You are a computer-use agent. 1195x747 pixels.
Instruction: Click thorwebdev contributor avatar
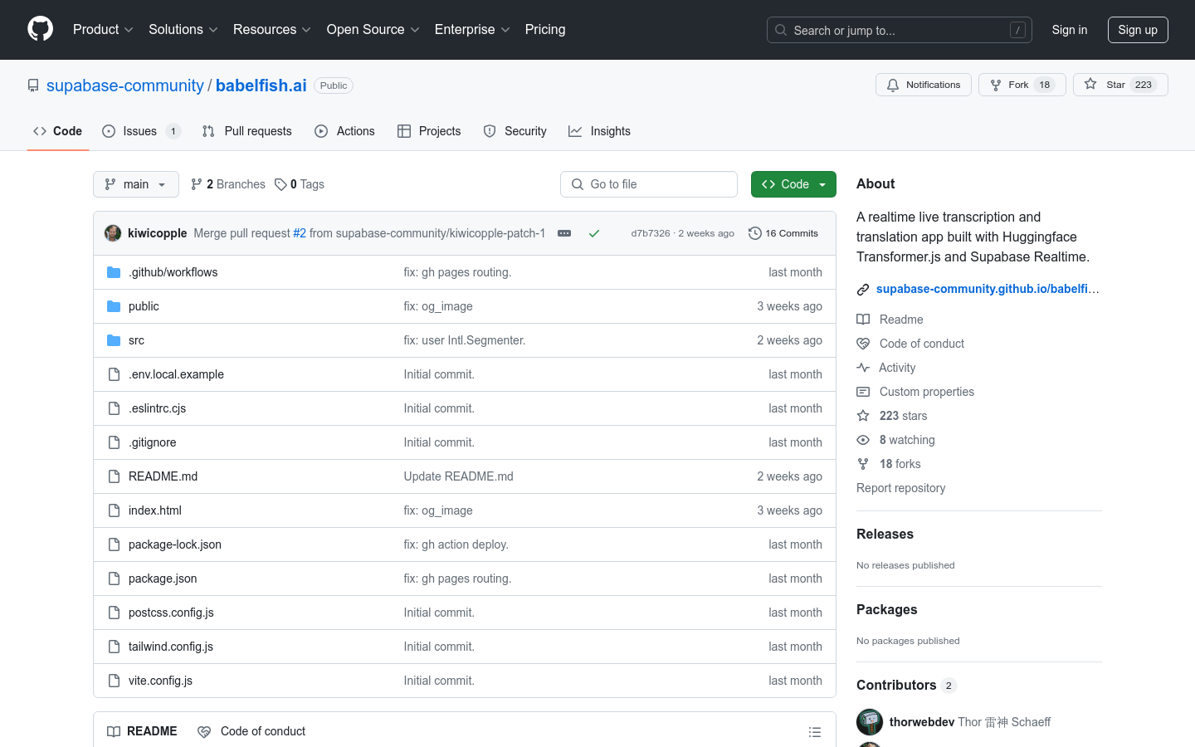click(870, 722)
